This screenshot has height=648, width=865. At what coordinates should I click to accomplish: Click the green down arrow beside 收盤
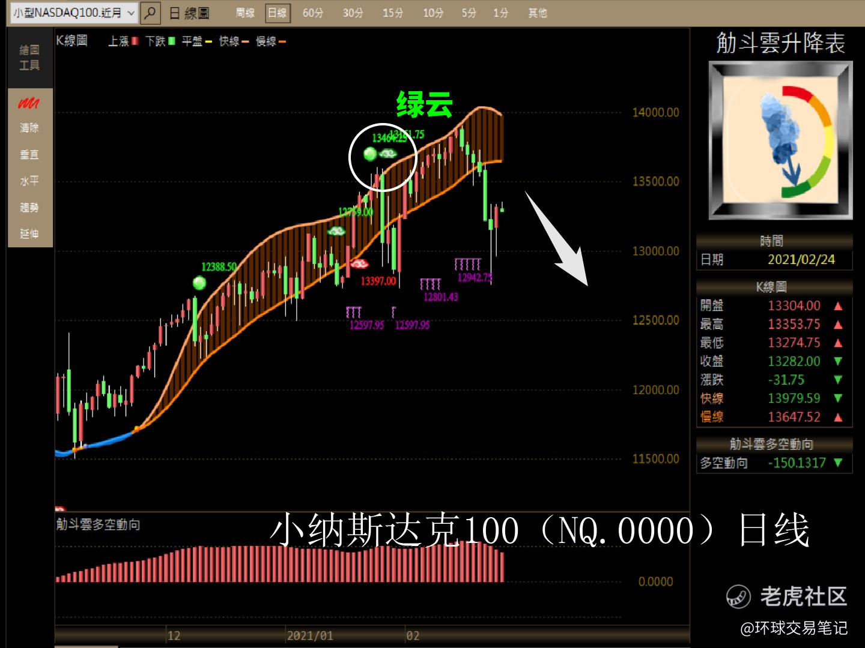coord(838,361)
